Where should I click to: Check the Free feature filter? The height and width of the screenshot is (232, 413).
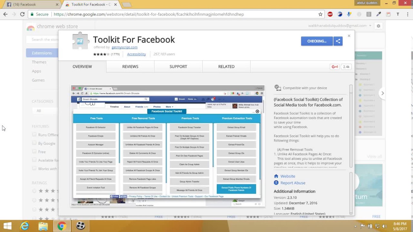click(x=34, y=151)
